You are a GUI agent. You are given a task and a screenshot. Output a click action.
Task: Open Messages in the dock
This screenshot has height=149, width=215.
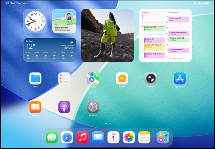tap(52, 137)
